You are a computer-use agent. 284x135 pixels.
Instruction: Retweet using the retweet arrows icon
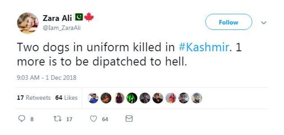pyautogui.click(x=56, y=119)
